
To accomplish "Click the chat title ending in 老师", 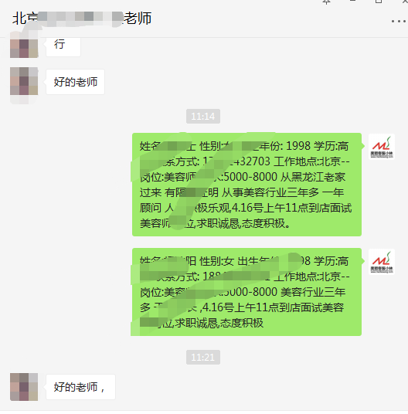I will click(82, 19).
